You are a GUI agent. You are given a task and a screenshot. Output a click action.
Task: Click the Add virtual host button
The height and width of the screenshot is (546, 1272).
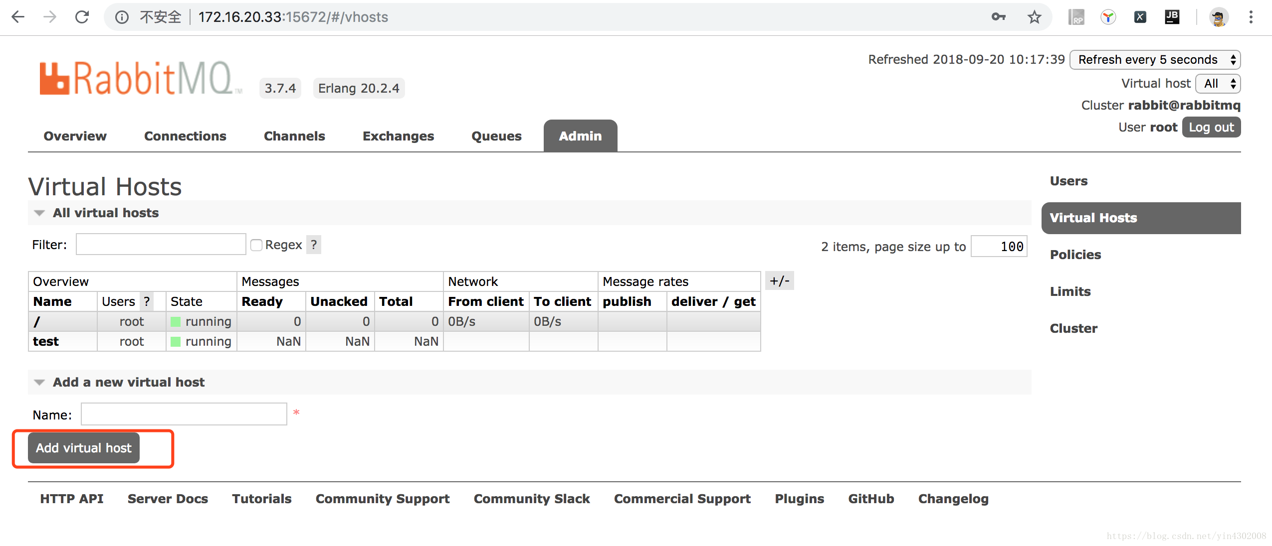[83, 448]
